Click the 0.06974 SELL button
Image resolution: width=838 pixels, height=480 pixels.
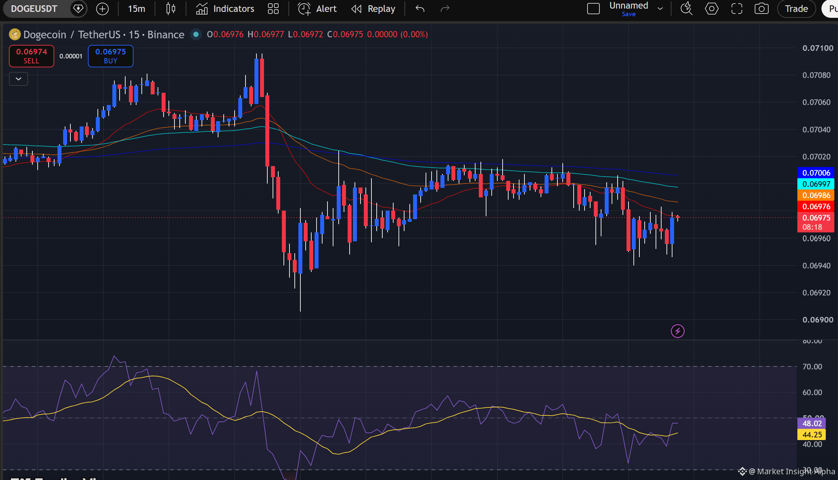[x=31, y=56]
